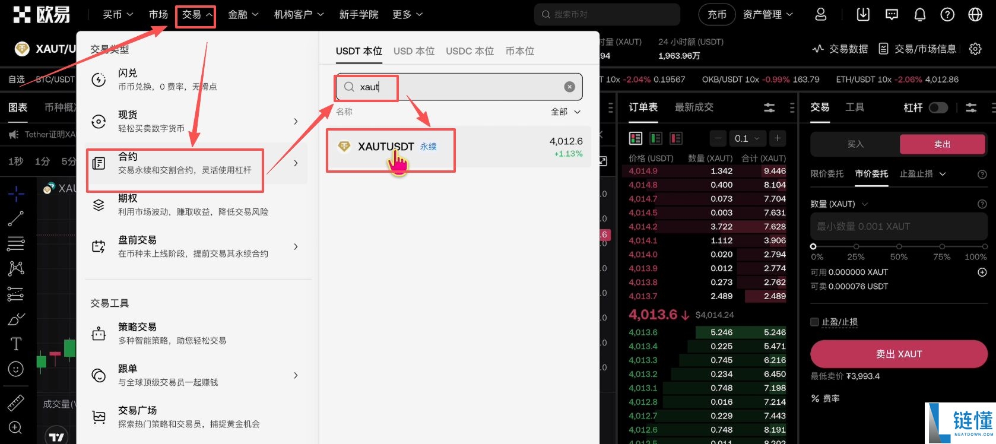This screenshot has width=996, height=444.
Task: Select the trend line drawing tool
Action: (x=16, y=218)
